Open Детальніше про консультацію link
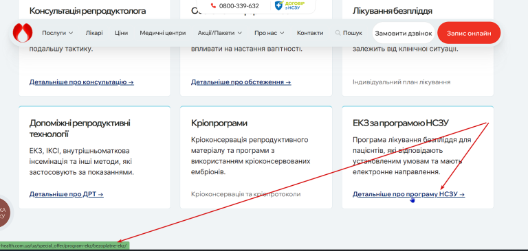Viewport: 528px width, 251px height. pyautogui.click(x=82, y=82)
